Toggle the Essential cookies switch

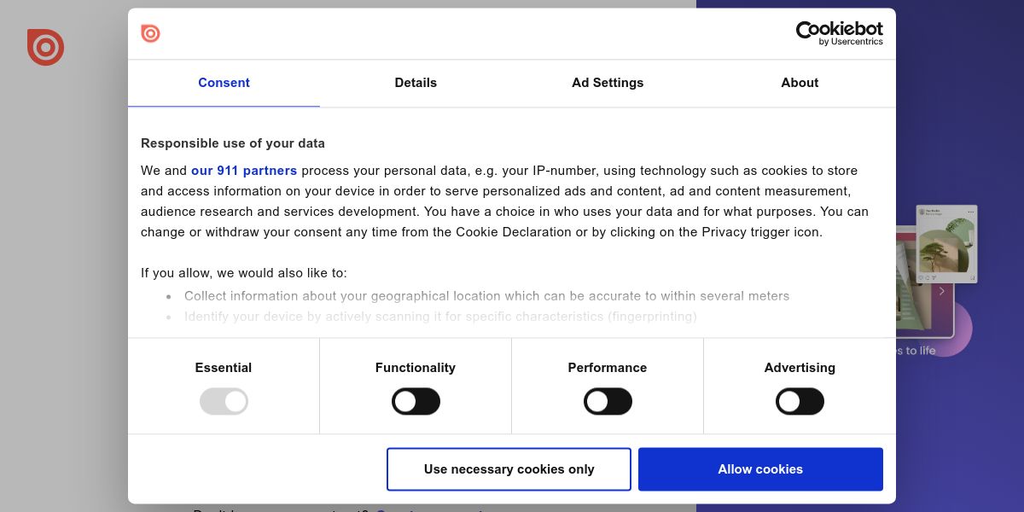pyautogui.click(x=224, y=401)
